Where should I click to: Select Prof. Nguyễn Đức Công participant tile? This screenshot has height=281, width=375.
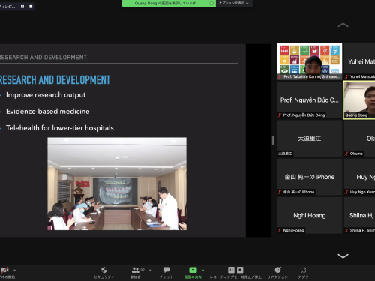tap(310, 100)
